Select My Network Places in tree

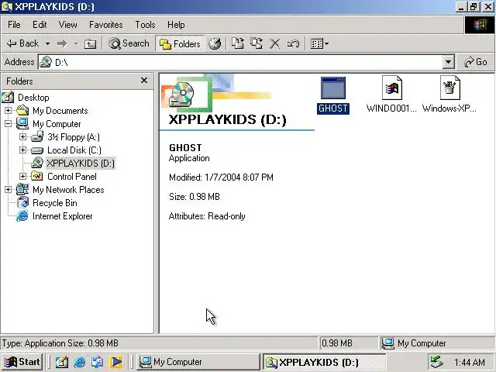click(x=68, y=190)
